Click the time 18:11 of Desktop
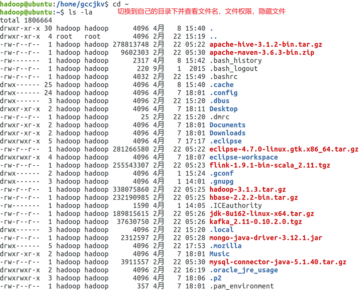The image size is (359, 290). coord(195,109)
